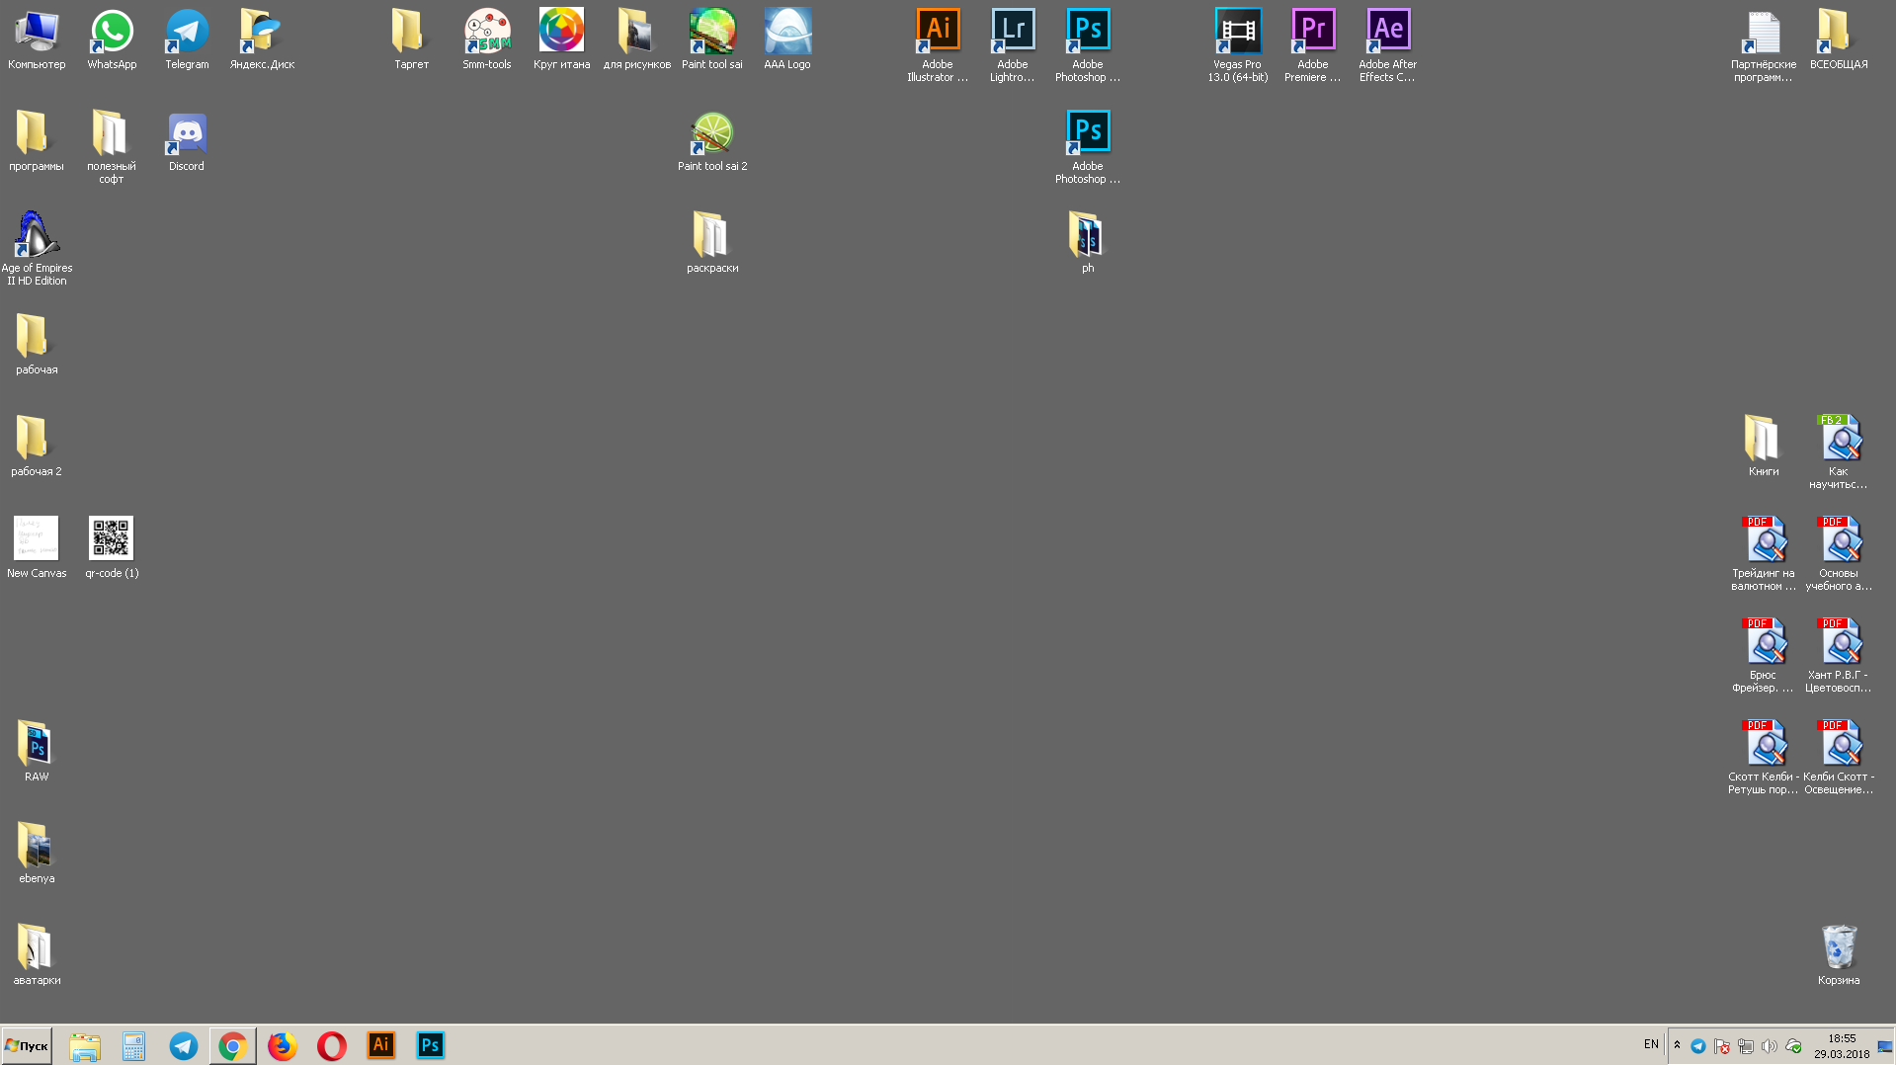1896x1065 pixels.
Task: Open the AAA Logo application icon
Action: [x=786, y=40]
